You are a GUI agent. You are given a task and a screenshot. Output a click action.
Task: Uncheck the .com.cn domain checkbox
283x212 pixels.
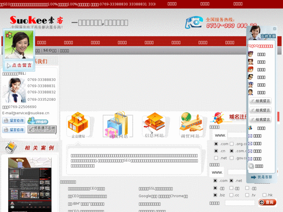tap(232, 151)
